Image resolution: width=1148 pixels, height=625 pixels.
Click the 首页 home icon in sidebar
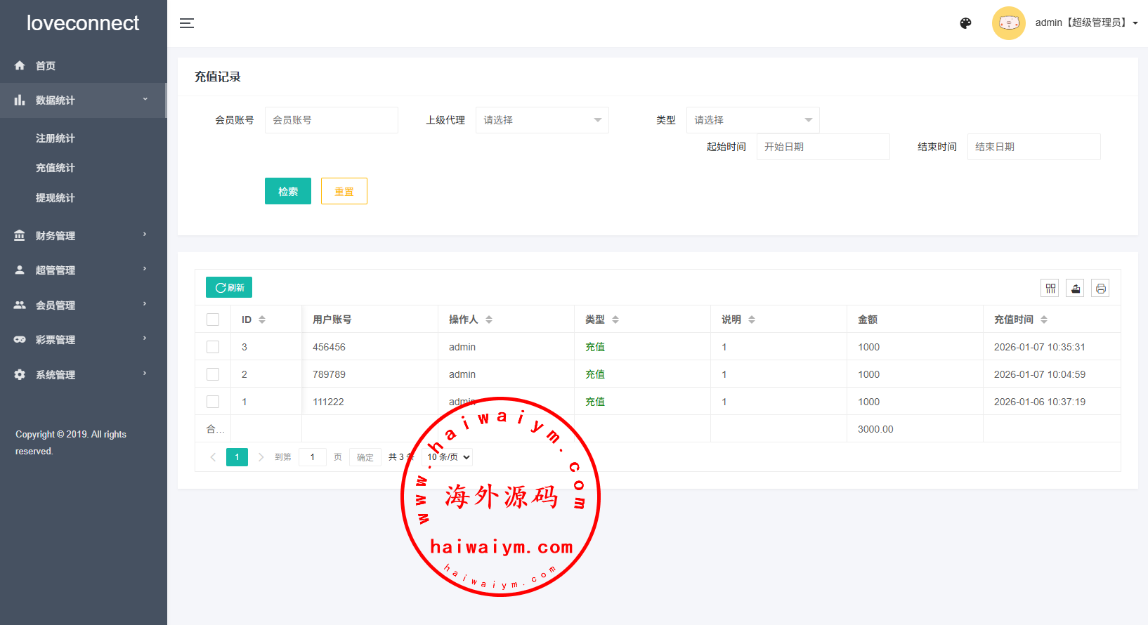click(x=20, y=65)
